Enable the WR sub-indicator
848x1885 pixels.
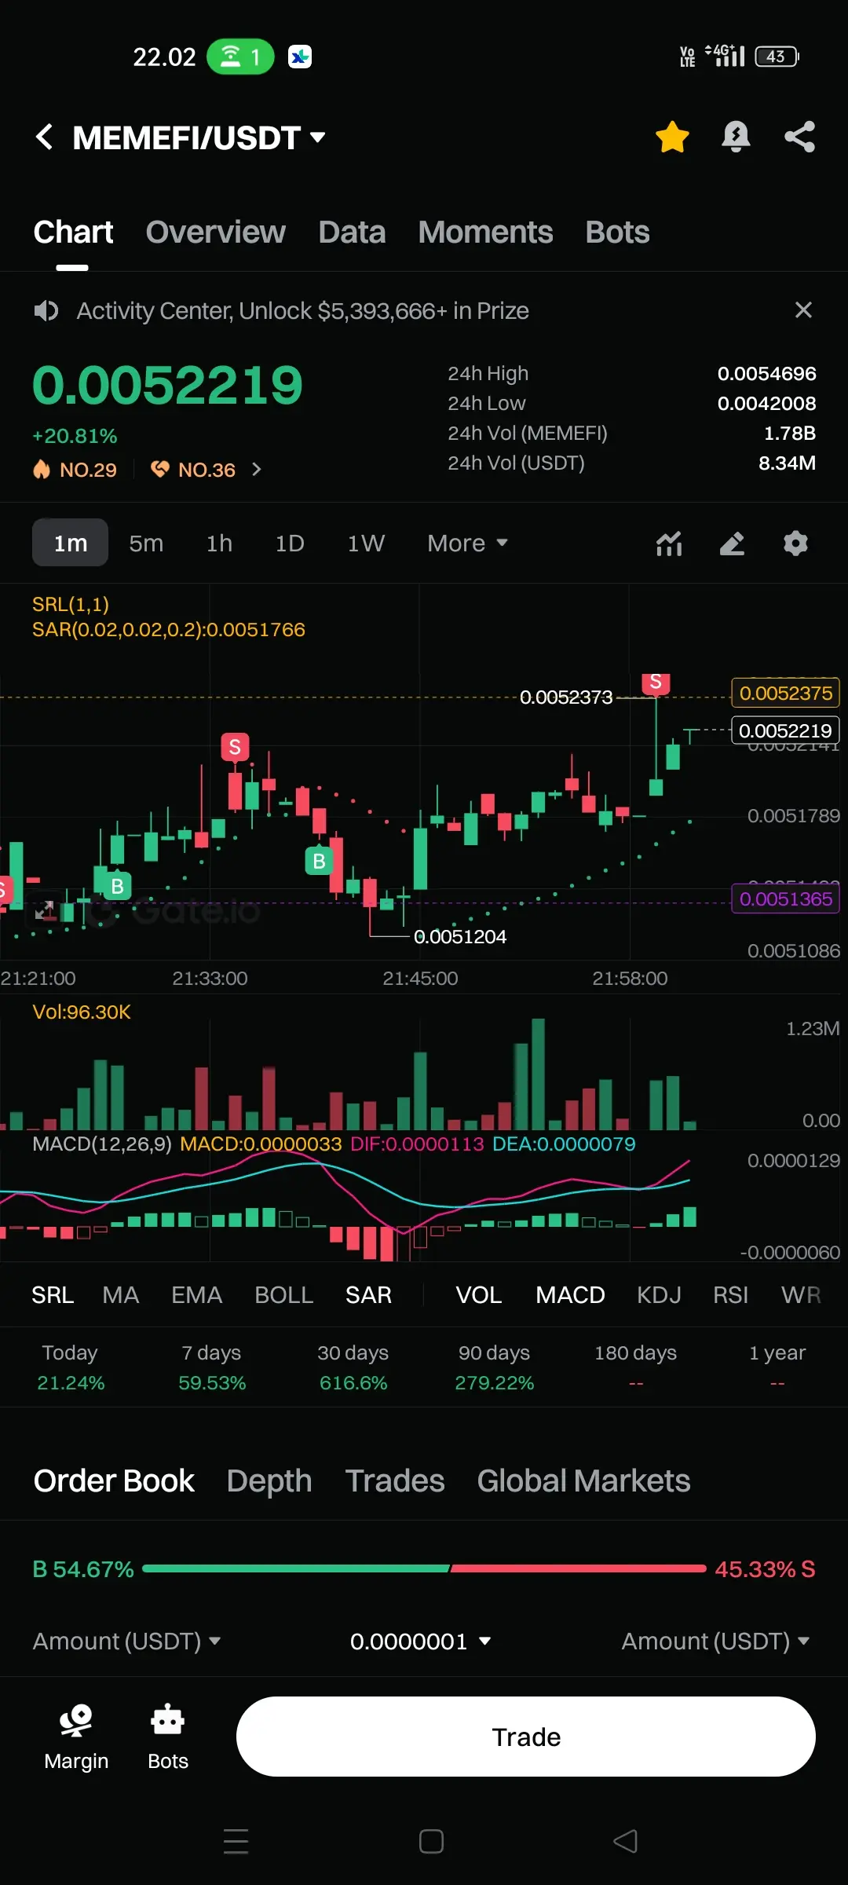tap(801, 1294)
